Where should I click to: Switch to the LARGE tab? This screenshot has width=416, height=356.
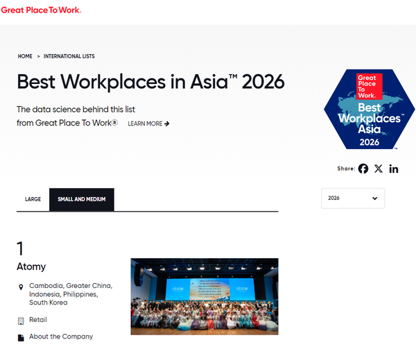pos(33,199)
